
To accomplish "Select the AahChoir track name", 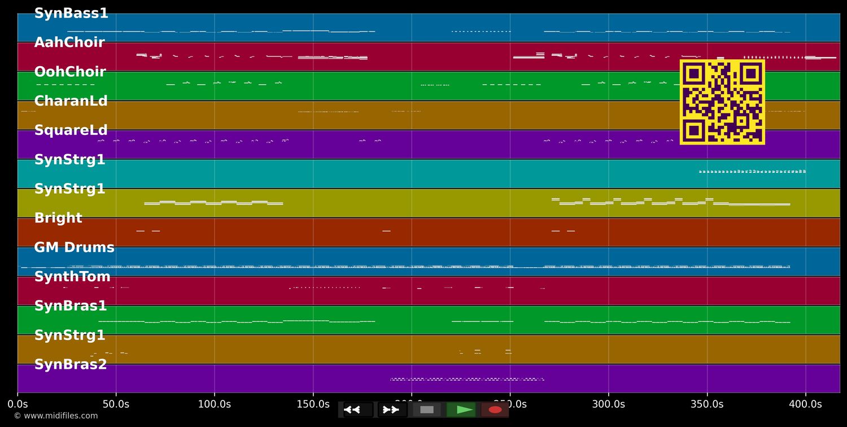I will click(69, 42).
